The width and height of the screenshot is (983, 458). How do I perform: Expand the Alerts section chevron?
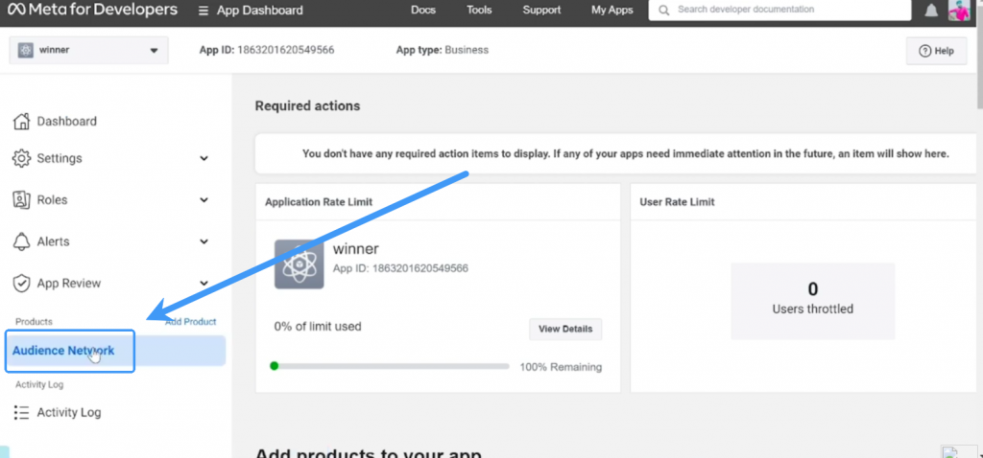[204, 241]
